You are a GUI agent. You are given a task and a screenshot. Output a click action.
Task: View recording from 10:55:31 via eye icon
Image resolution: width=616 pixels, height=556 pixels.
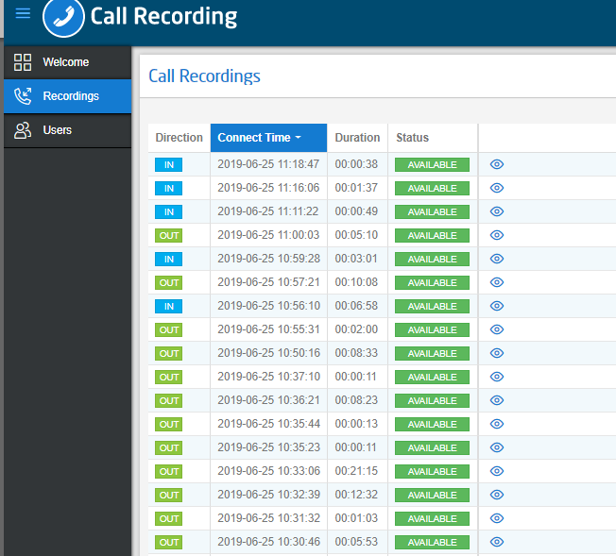click(x=497, y=329)
